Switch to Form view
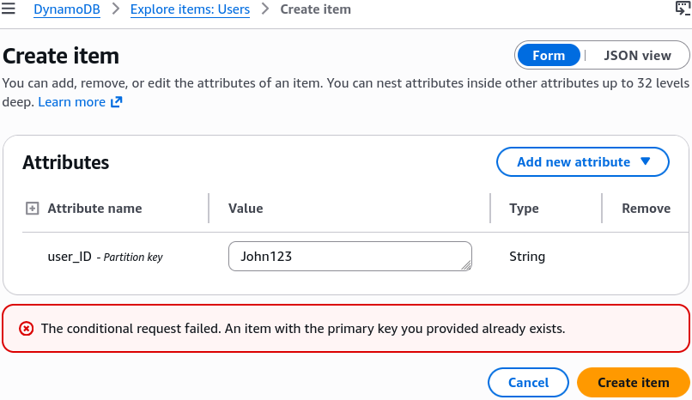The width and height of the screenshot is (692, 400). 549,56
